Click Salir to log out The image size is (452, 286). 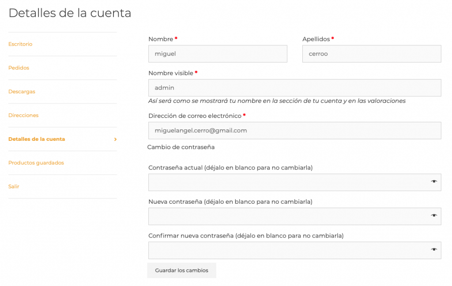14,187
